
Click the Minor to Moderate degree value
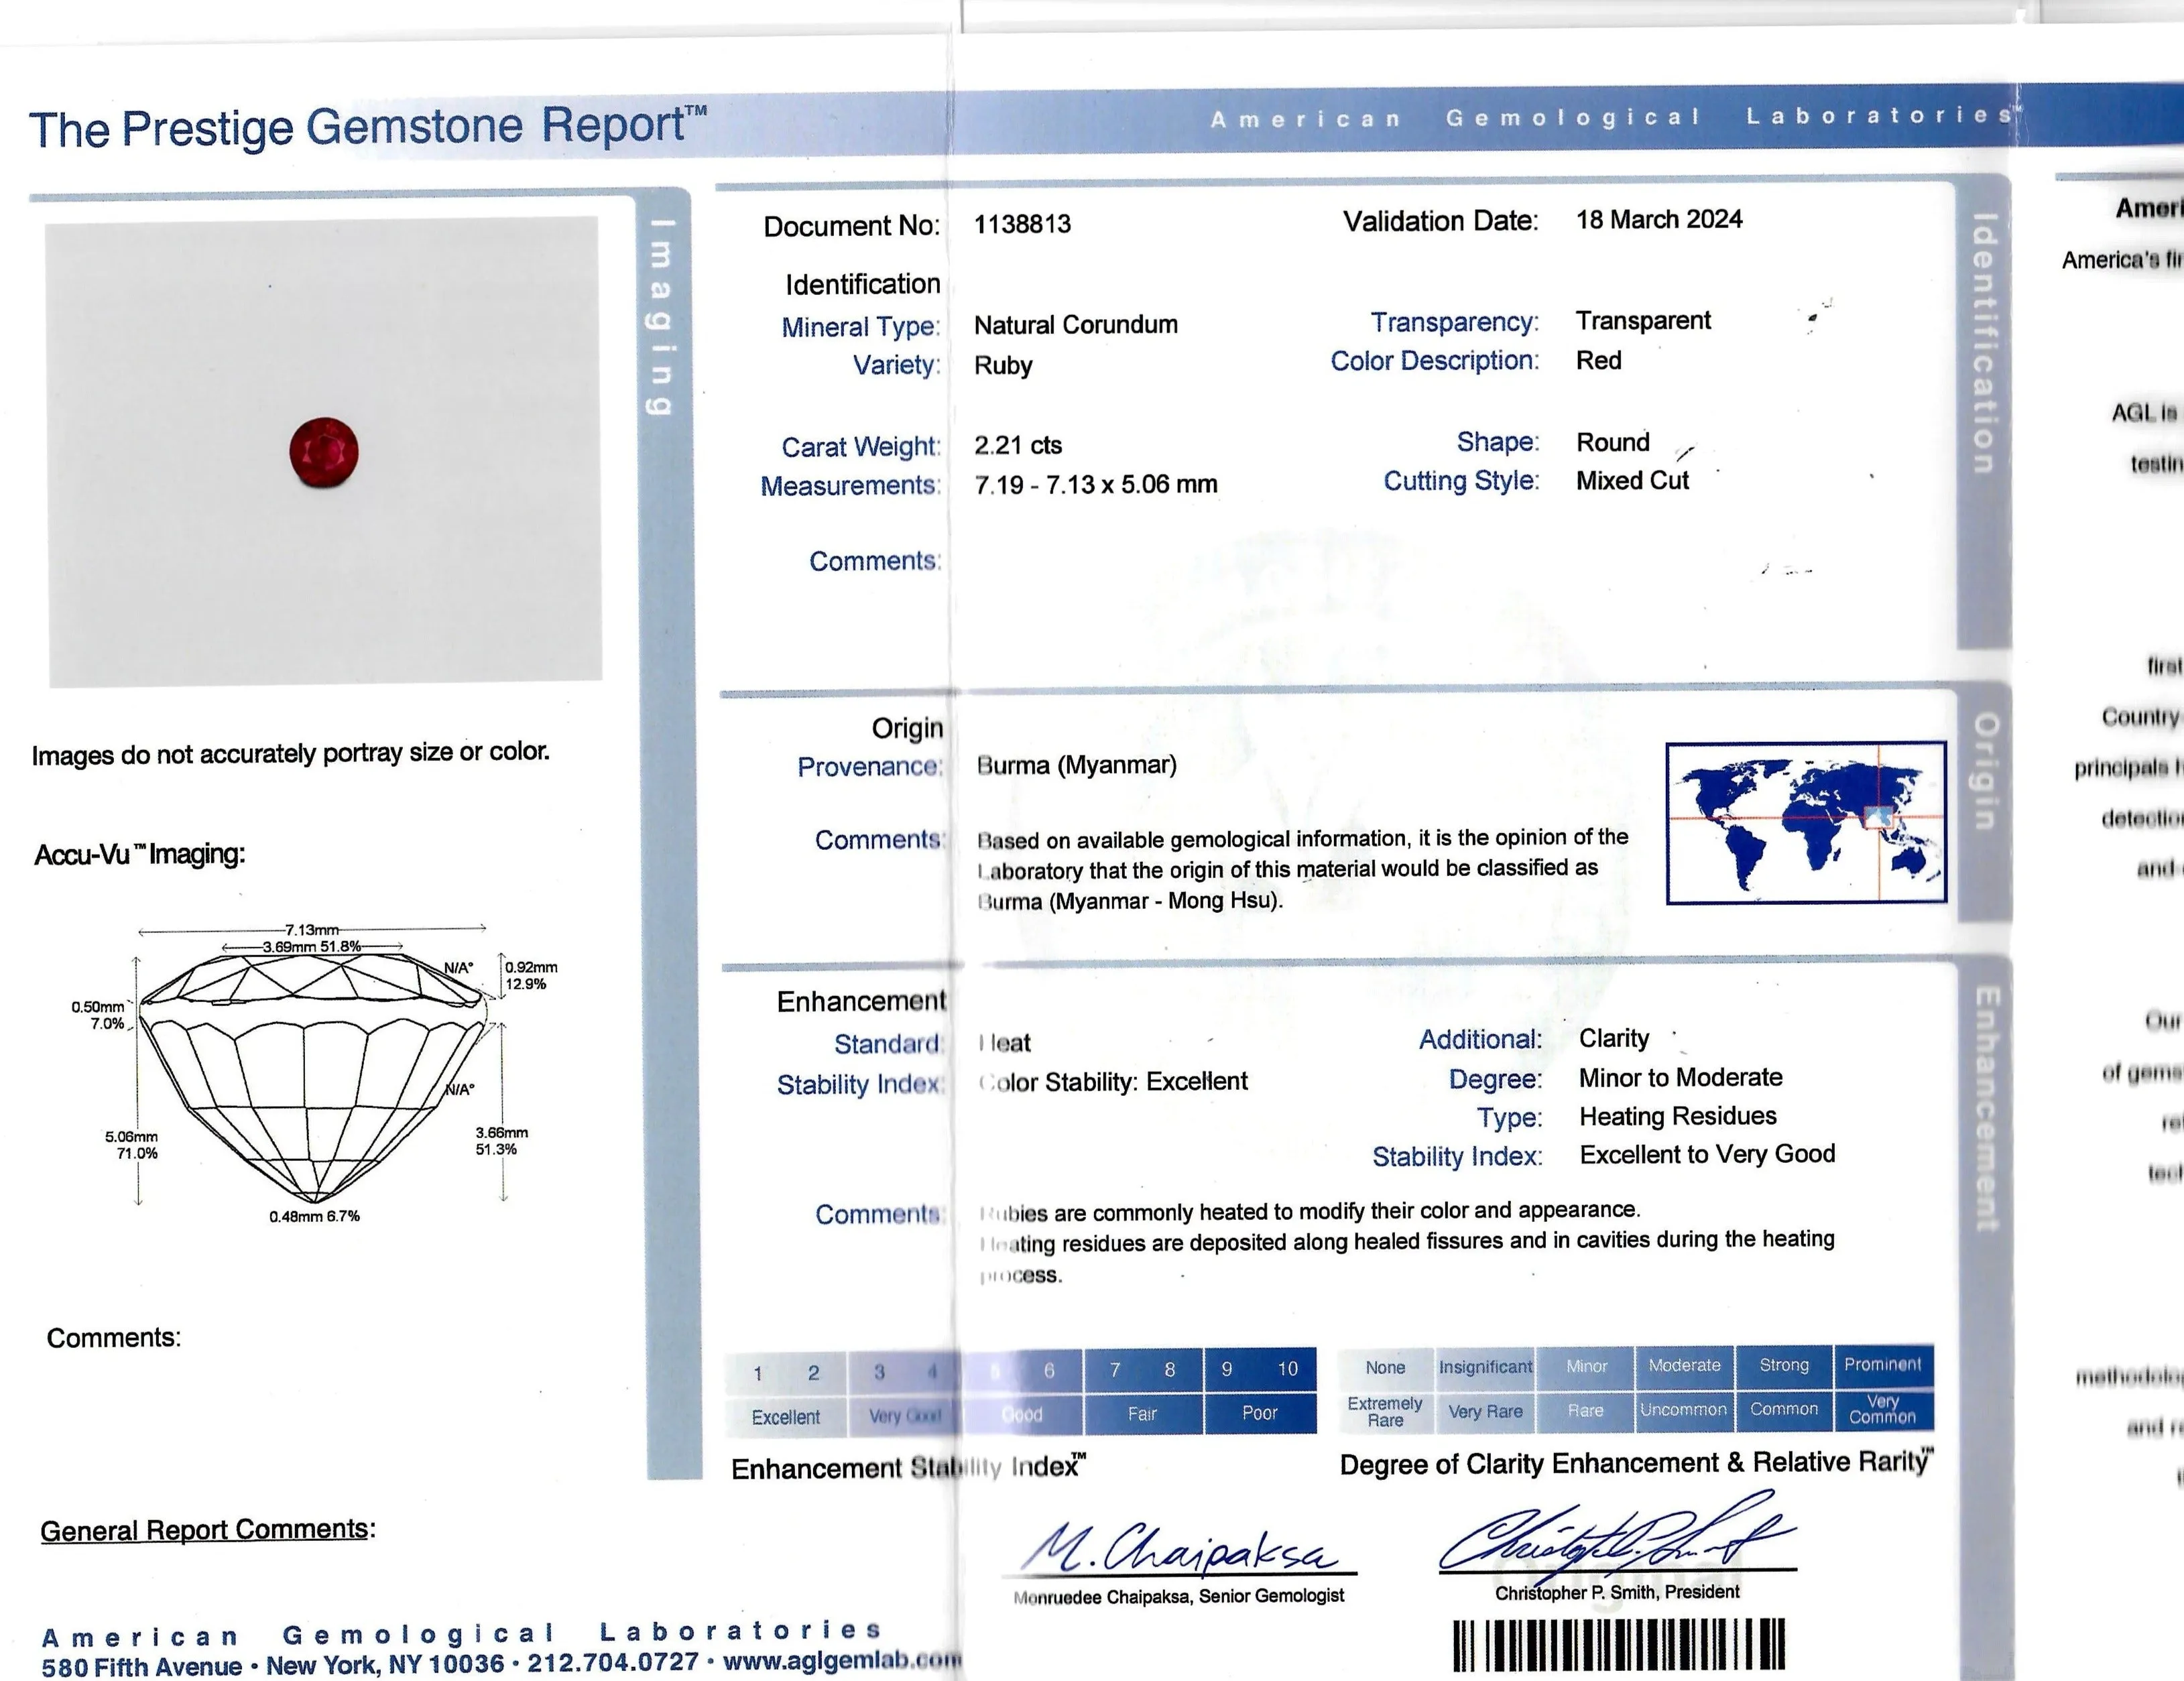pyautogui.click(x=1680, y=1078)
